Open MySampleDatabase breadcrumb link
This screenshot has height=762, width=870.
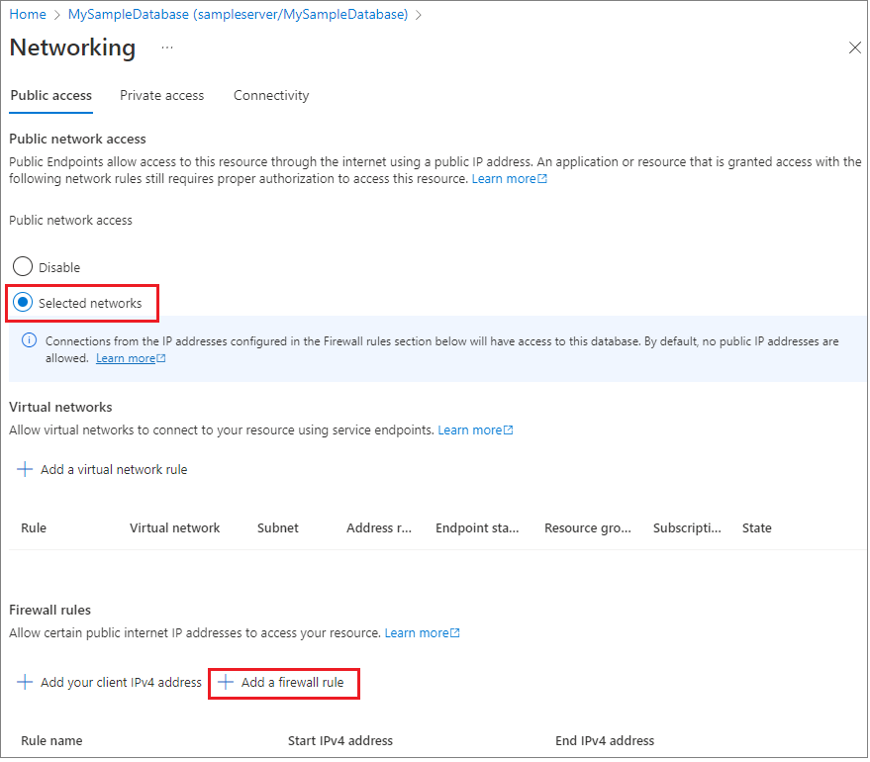pos(238,15)
